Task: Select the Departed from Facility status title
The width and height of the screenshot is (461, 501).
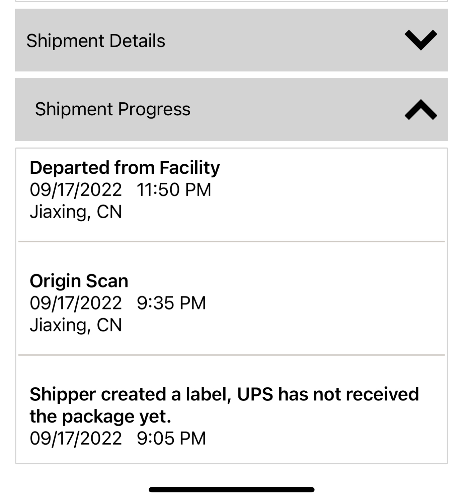Action: pyautogui.click(x=125, y=168)
